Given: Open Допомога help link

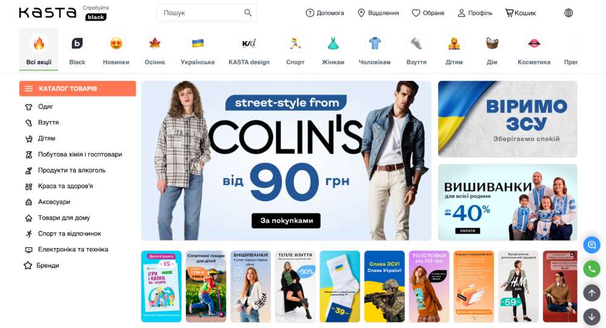Looking at the screenshot, I should coord(325,13).
